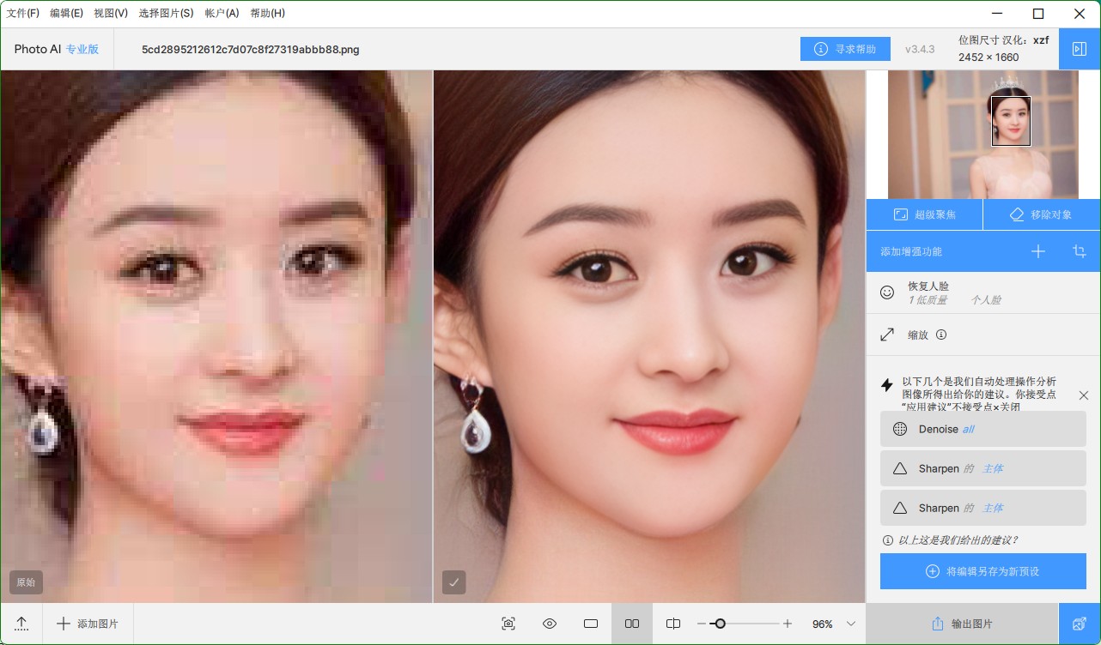Click the info icon beside 缩放
Screen dimensions: 1101x645
941,335
